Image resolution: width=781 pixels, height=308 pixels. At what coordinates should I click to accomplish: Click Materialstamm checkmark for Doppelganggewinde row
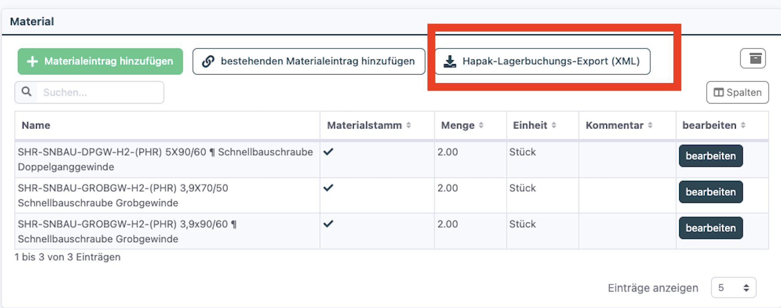click(x=329, y=152)
